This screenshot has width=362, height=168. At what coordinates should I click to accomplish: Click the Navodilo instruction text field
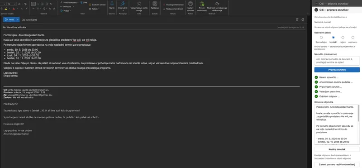(337, 61)
